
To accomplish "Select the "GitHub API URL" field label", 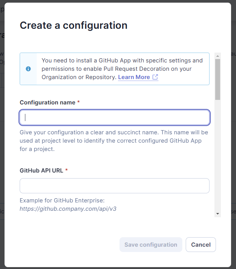I will 41,171.
